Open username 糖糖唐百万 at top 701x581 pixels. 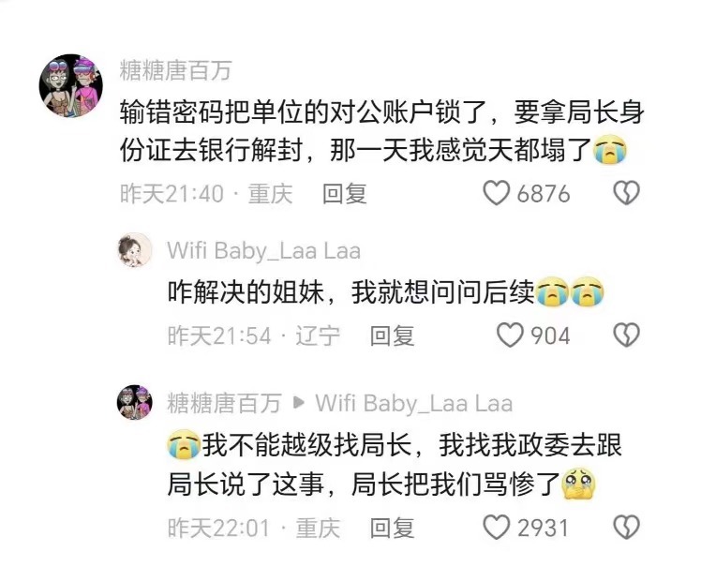click(x=175, y=70)
